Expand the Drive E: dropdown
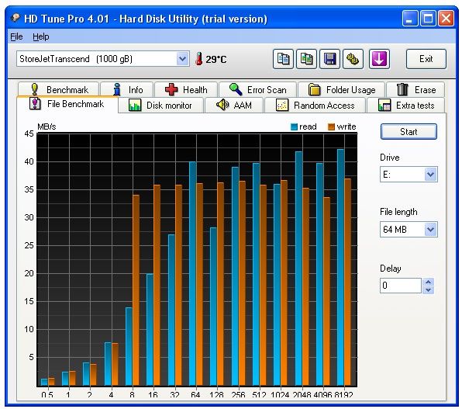Viewport: 462px width, 409px height. click(430, 175)
